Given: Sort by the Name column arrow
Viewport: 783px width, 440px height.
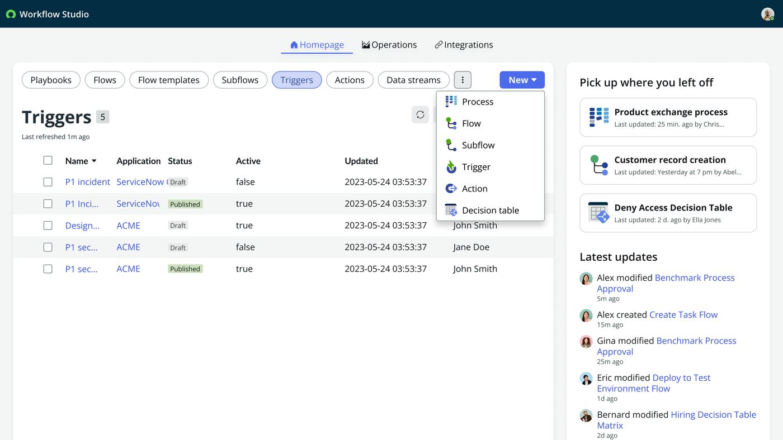Looking at the screenshot, I should [x=94, y=161].
